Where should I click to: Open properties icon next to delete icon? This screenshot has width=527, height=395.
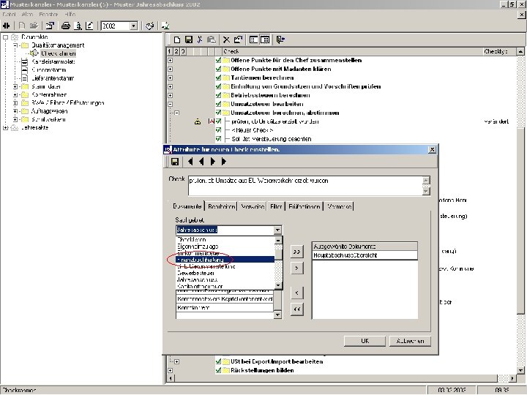238,39
